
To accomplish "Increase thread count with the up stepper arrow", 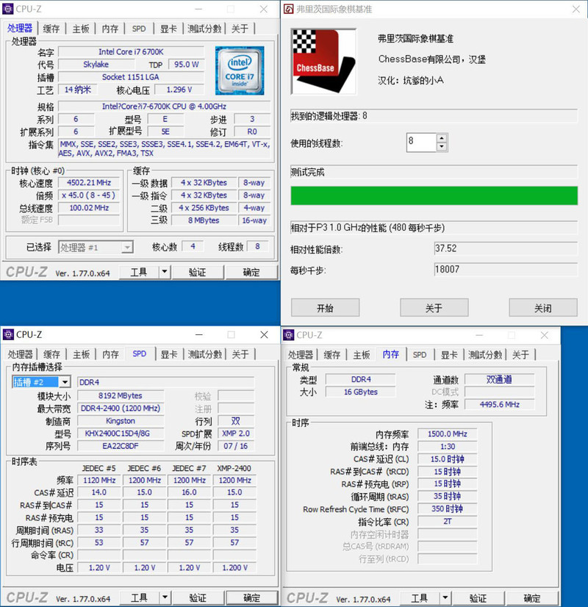I will point(442,138).
